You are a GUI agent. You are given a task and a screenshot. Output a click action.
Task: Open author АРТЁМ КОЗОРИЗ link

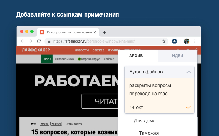75,124
